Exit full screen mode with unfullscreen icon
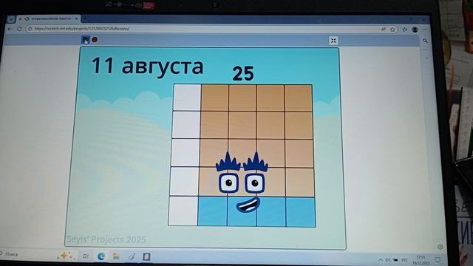473x266 pixels. (x=333, y=41)
